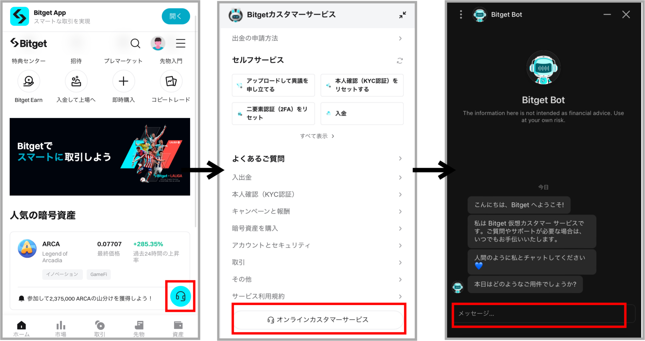Screen dimensions: 645x341
Task: Tap the 入金して上場へ icon
Action: pos(76,81)
